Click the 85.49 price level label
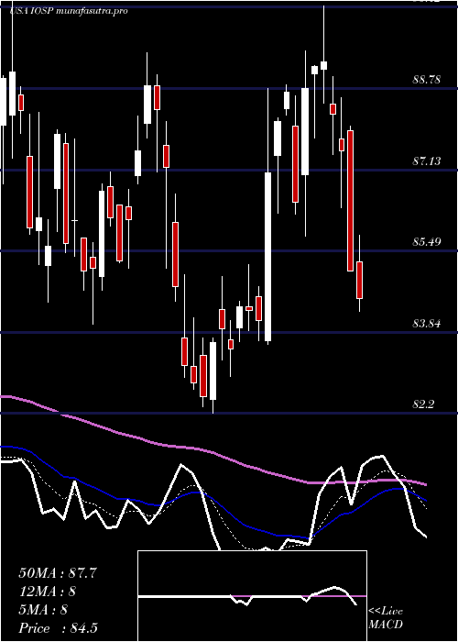Viewport: 458px width, 642px height. 426,242
